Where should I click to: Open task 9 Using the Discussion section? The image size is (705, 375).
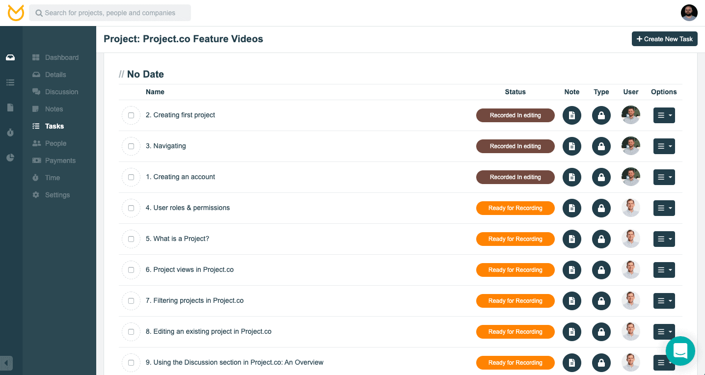[x=235, y=362]
